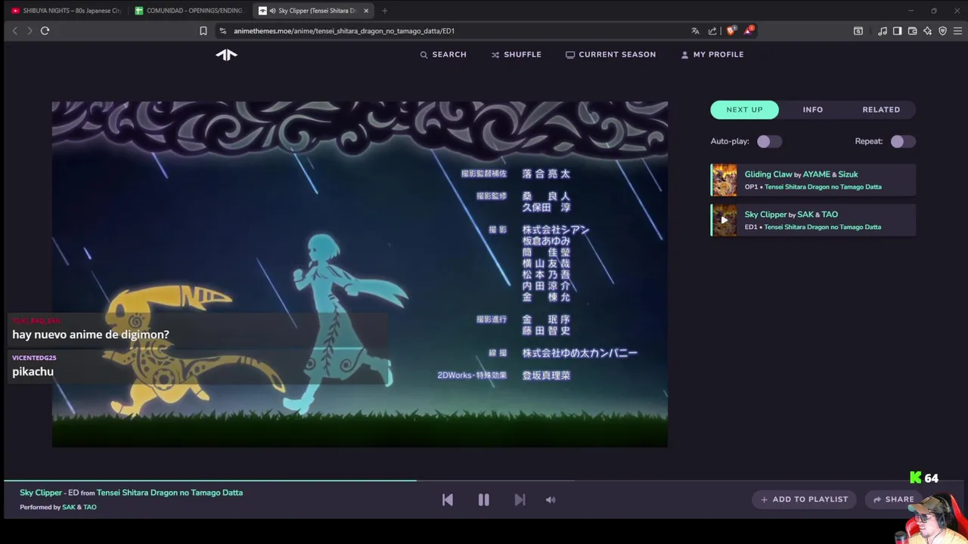Close the Sky Clipper browser tab

tap(366, 11)
